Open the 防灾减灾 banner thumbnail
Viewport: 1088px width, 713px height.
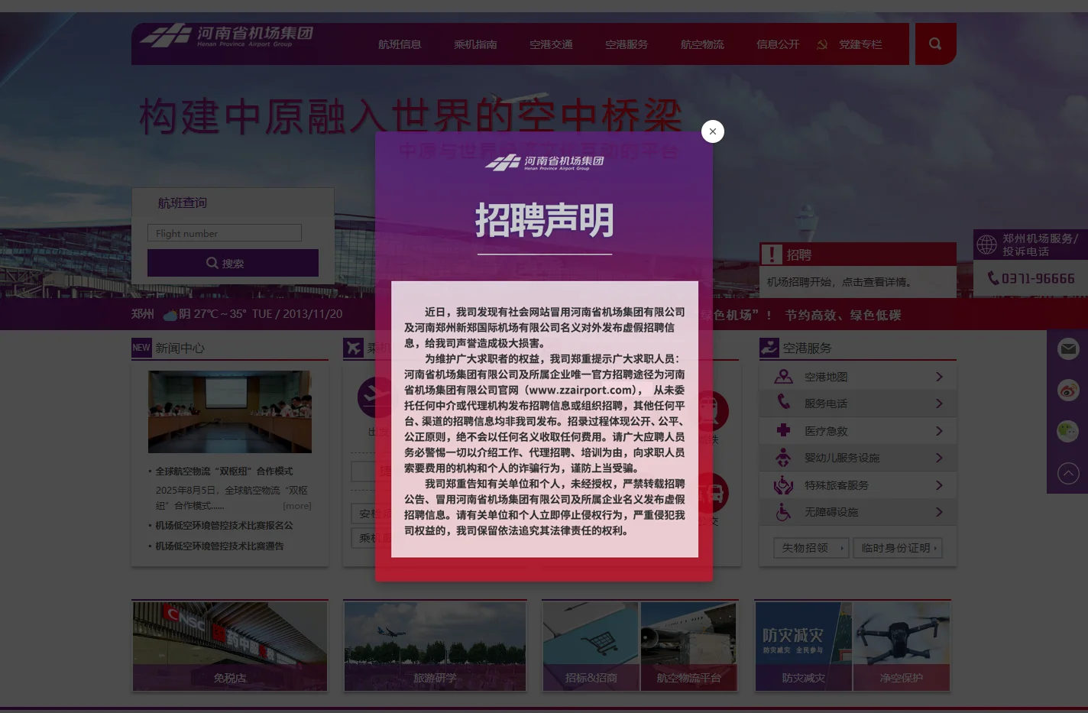tap(803, 647)
